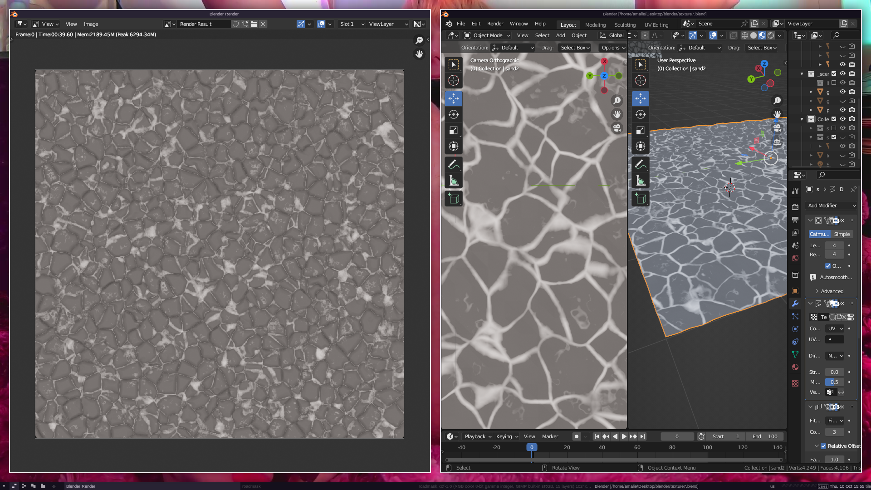
Task: Click the zoom magnifier in render window
Action: click(419, 40)
